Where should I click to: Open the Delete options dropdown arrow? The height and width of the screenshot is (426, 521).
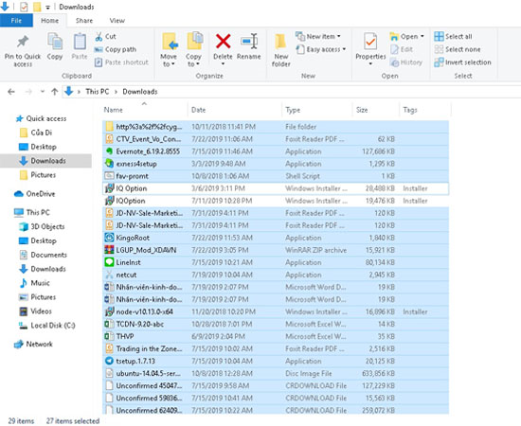coord(223,63)
